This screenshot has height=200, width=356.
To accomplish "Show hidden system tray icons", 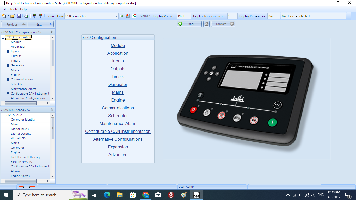I will (x=288, y=195).
